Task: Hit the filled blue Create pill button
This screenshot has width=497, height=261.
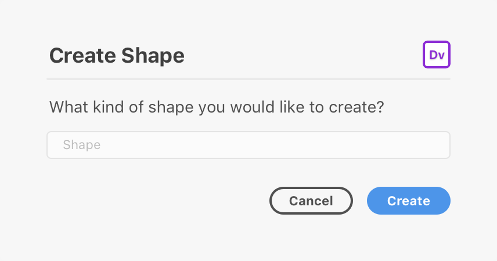Action: pyautogui.click(x=409, y=201)
